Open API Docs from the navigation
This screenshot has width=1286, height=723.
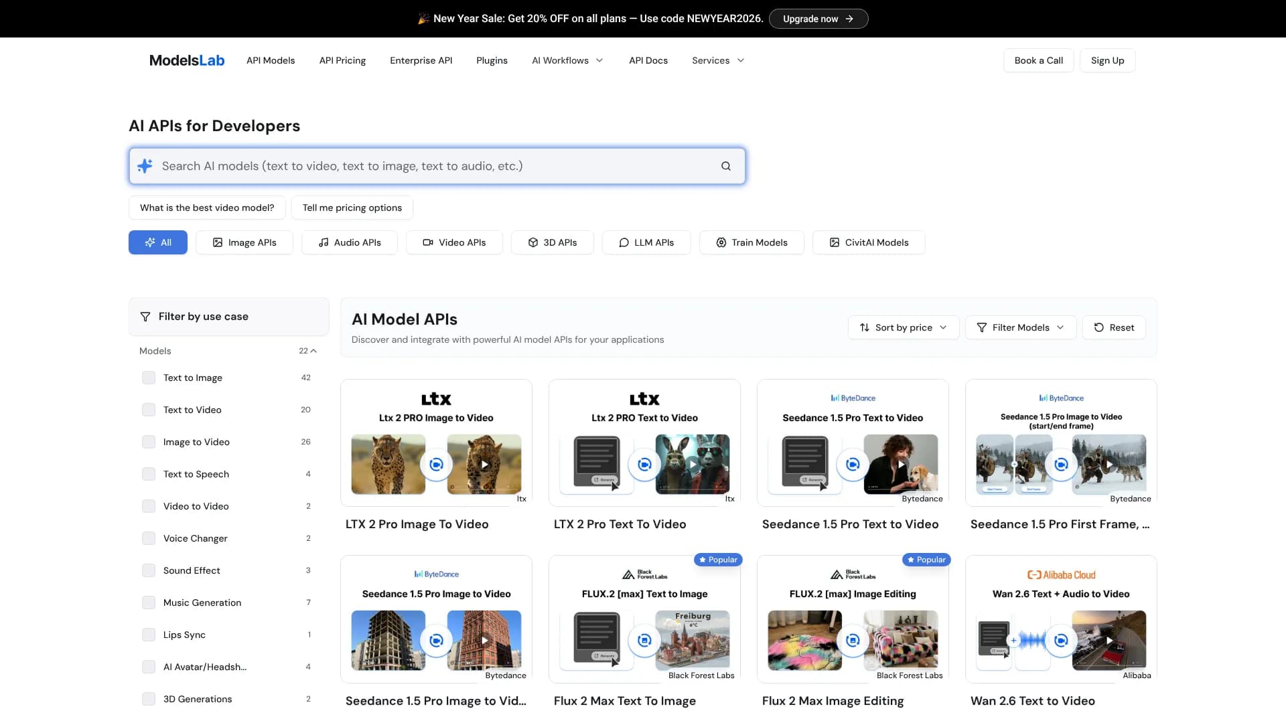tap(648, 60)
